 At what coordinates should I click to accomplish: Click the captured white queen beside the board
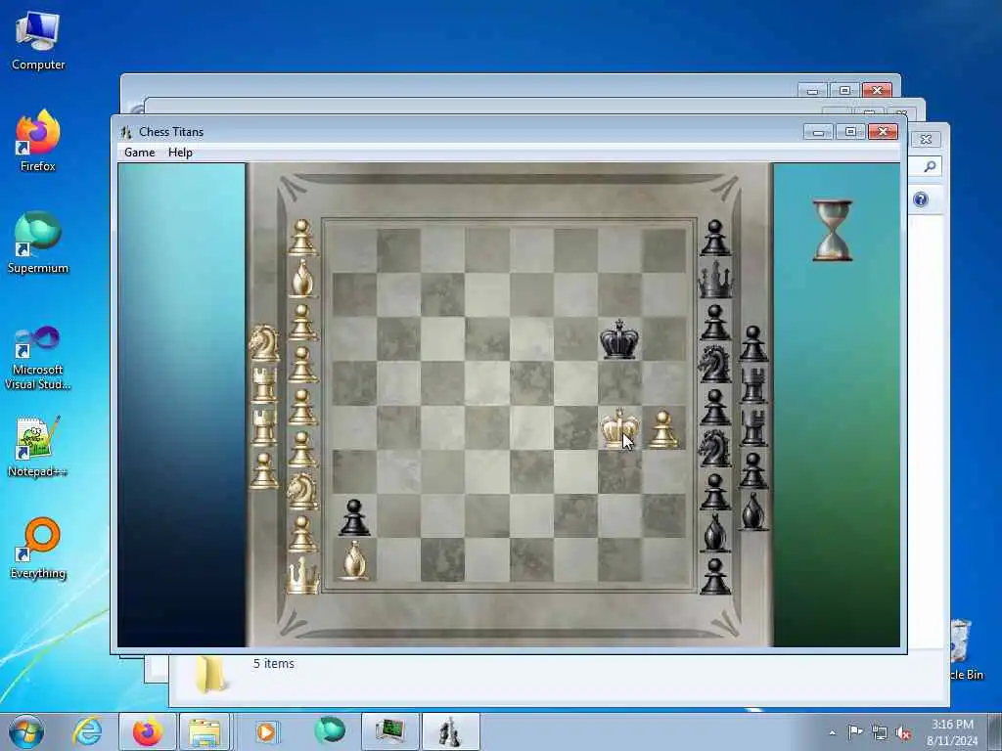(302, 575)
